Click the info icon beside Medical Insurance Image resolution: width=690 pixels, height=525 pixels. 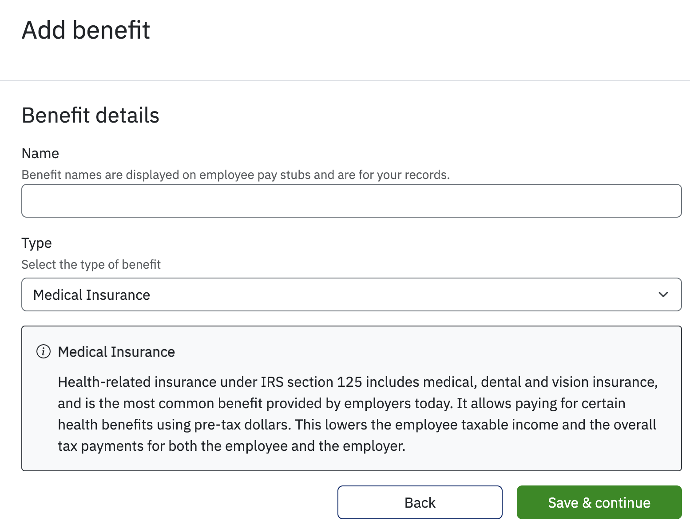(43, 351)
